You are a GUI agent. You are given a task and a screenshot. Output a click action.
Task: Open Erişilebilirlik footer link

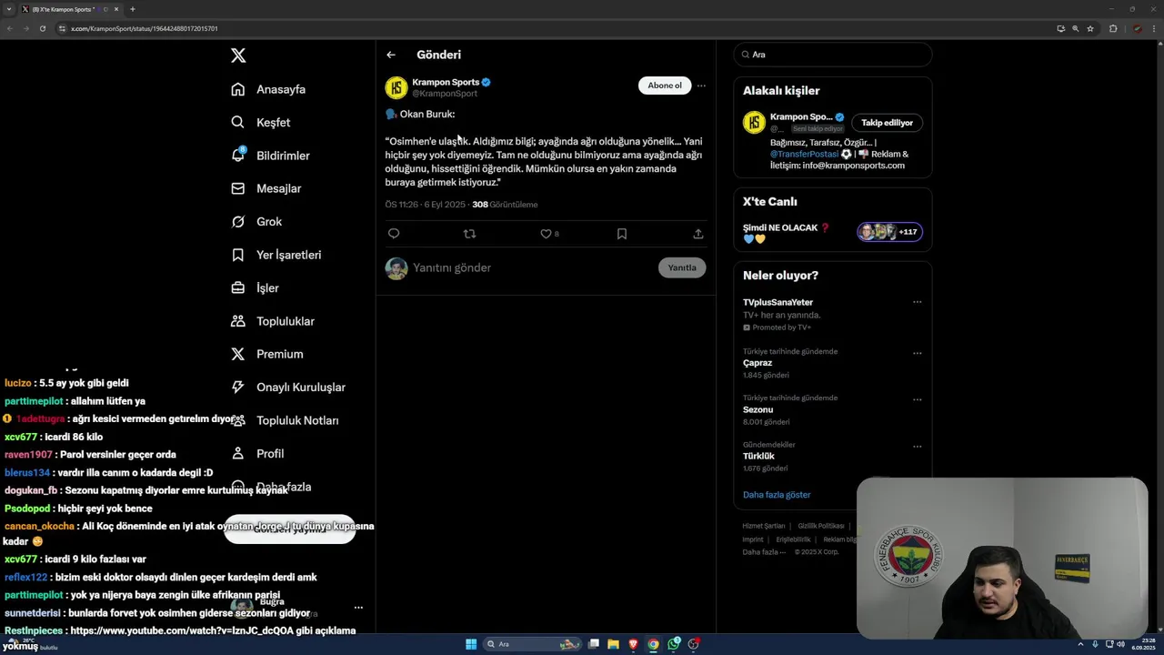coord(793,539)
